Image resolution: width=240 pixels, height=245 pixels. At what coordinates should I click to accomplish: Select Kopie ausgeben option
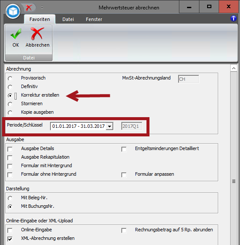10,112
